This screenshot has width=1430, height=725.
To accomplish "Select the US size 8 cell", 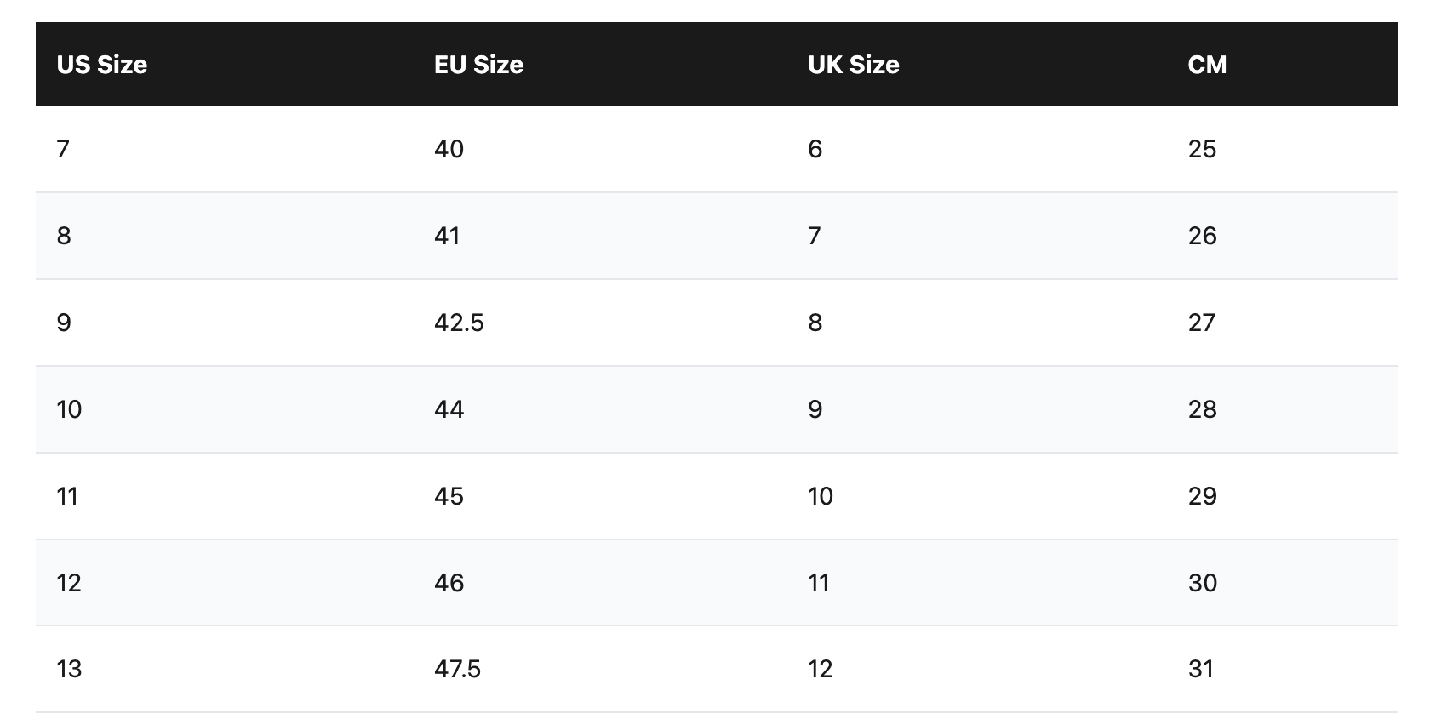I will (x=64, y=236).
